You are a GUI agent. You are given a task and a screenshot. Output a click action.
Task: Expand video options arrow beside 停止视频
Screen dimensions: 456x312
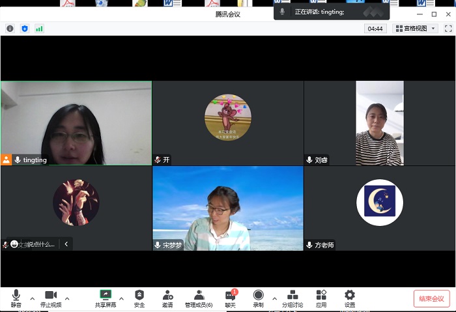point(67,299)
